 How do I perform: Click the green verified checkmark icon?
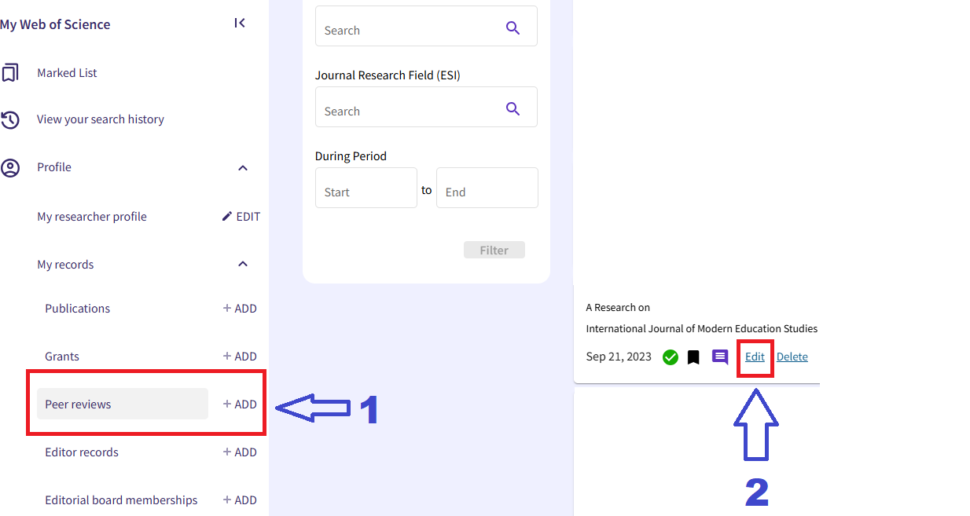tap(671, 357)
